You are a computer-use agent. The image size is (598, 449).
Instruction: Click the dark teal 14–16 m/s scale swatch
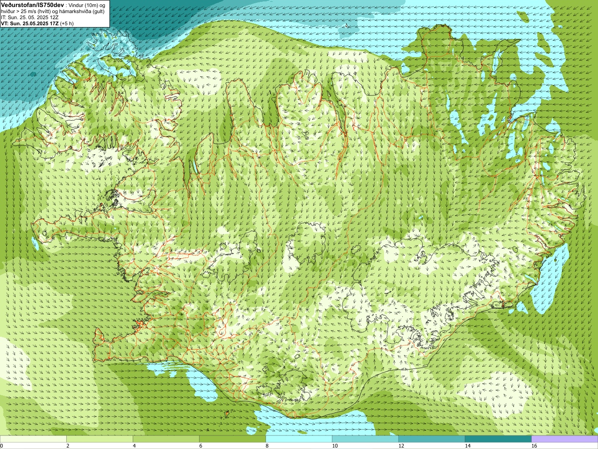(x=498, y=439)
